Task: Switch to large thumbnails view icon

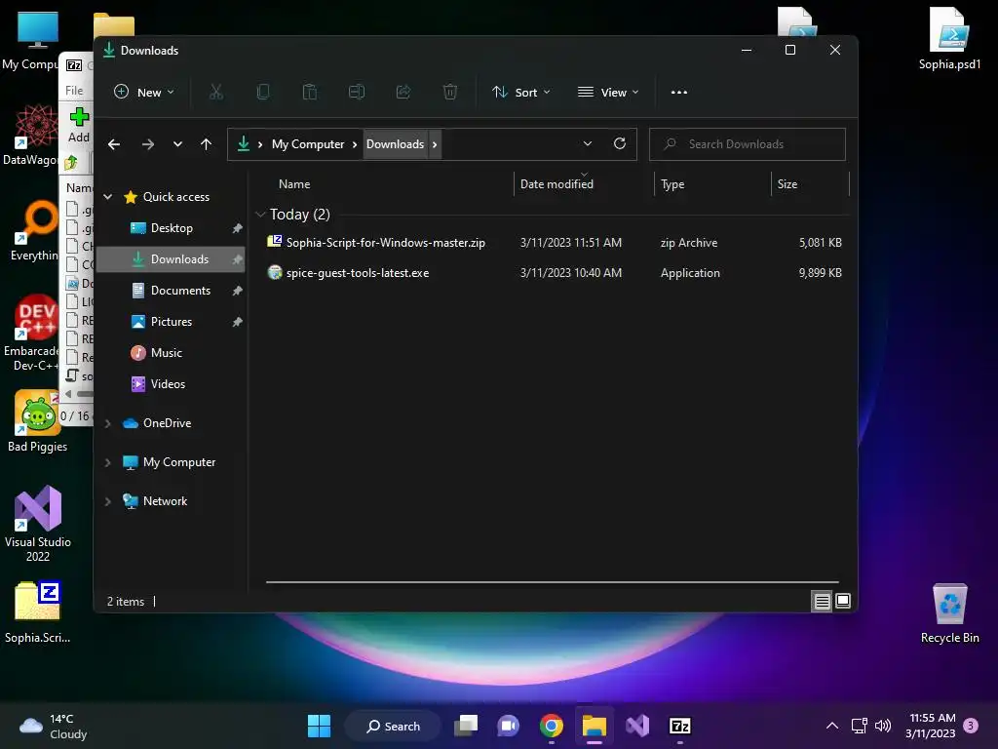Action: click(x=843, y=601)
